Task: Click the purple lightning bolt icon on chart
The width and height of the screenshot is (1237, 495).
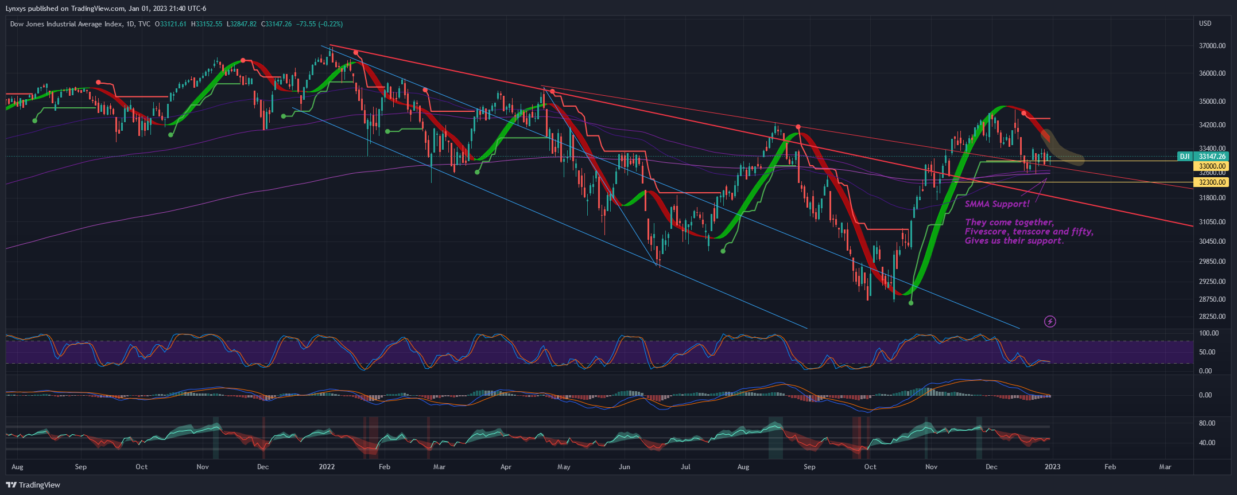Action: tap(1050, 322)
